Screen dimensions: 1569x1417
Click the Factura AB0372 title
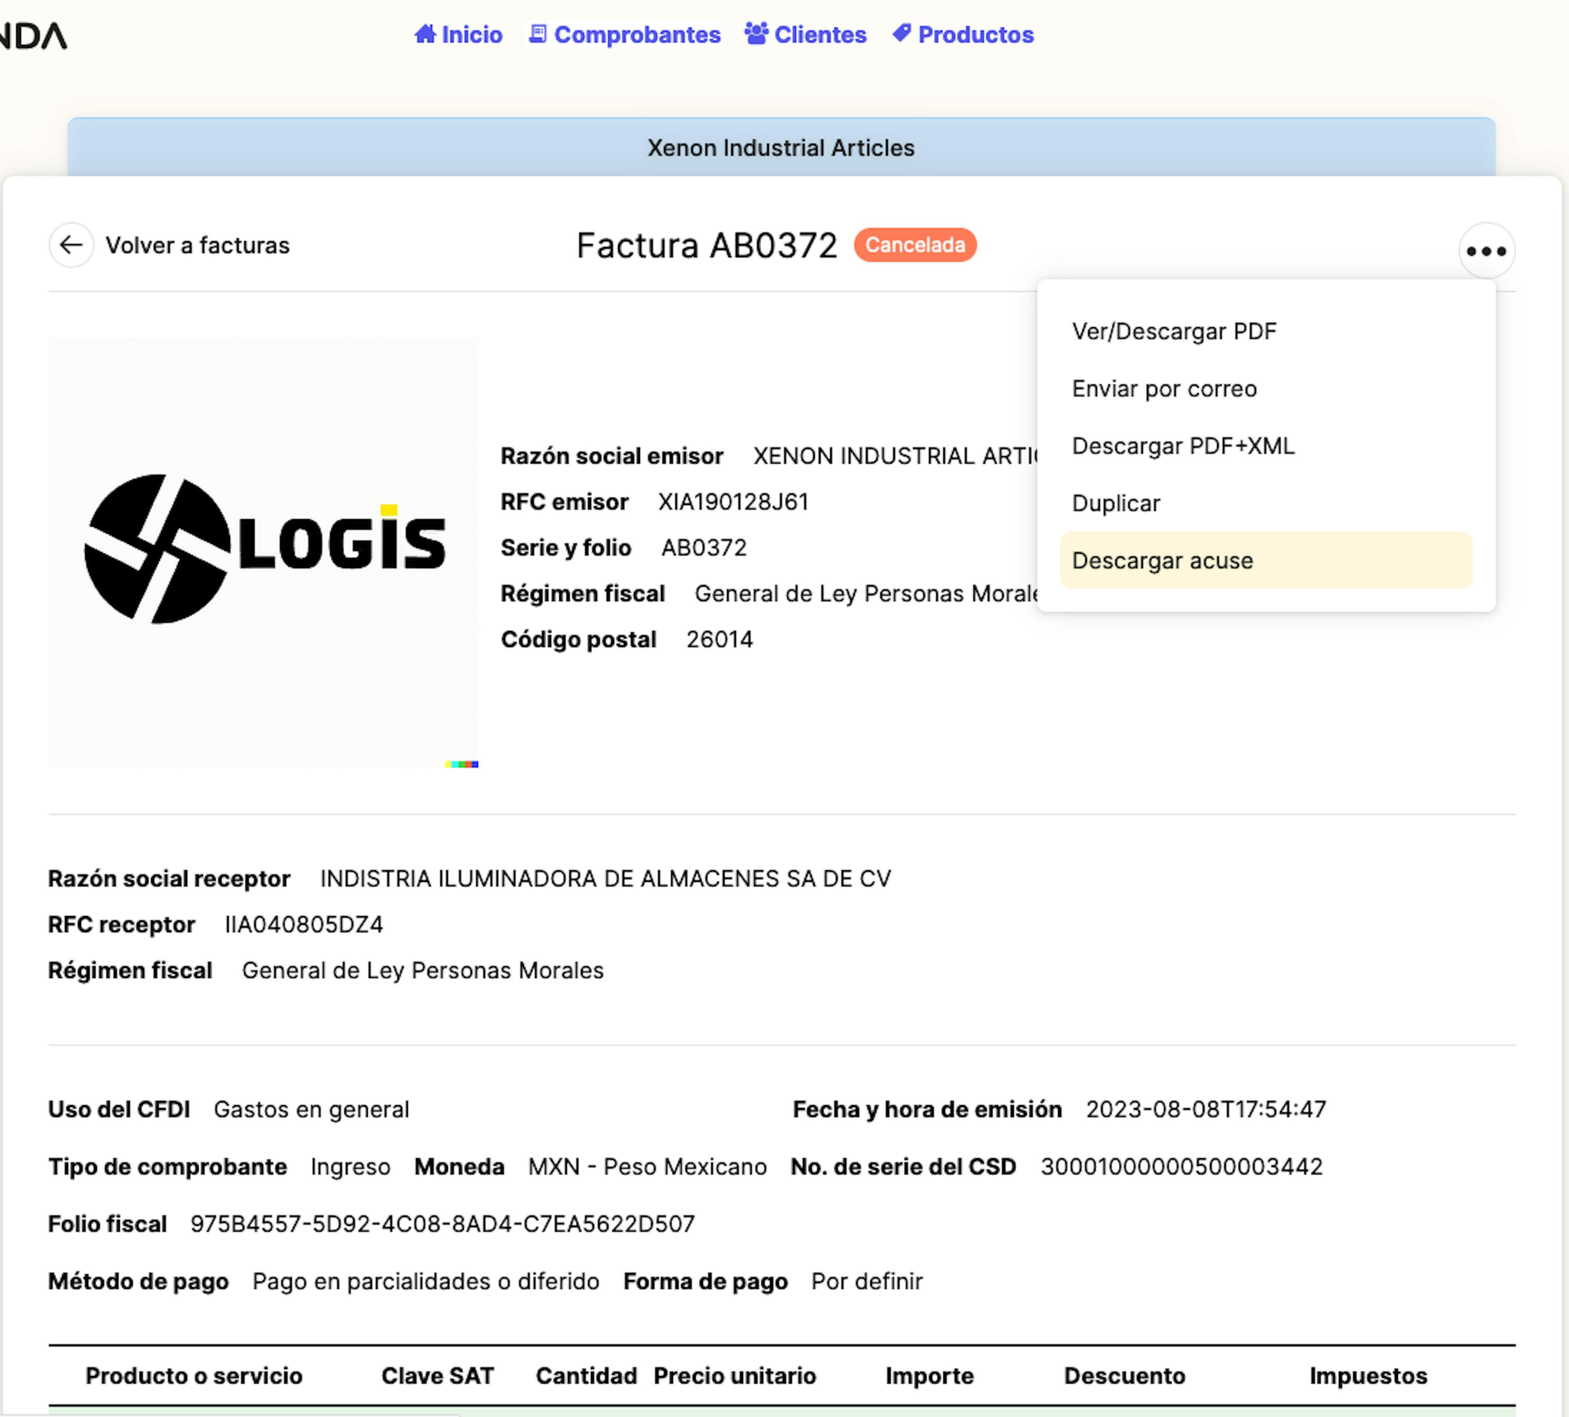(x=707, y=245)
